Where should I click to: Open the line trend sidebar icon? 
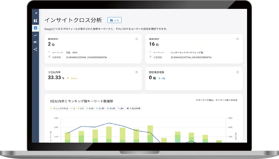[36, 35]
